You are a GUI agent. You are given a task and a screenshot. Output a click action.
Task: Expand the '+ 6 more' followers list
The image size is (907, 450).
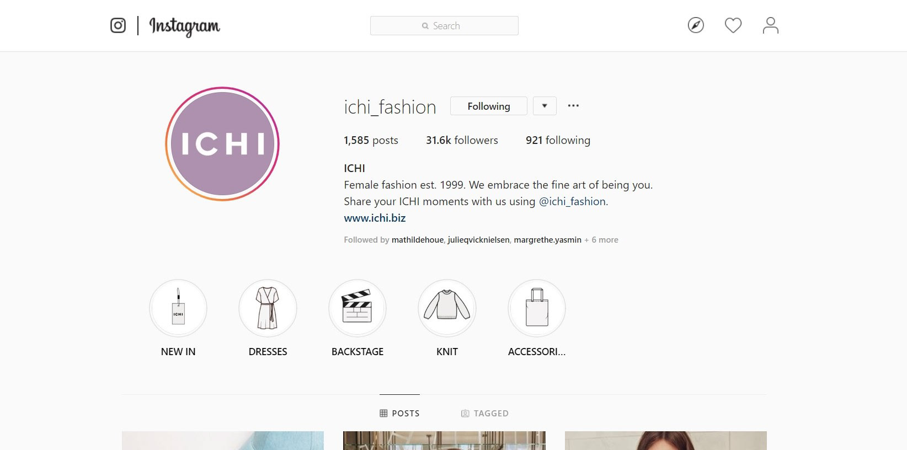(601, 240)
